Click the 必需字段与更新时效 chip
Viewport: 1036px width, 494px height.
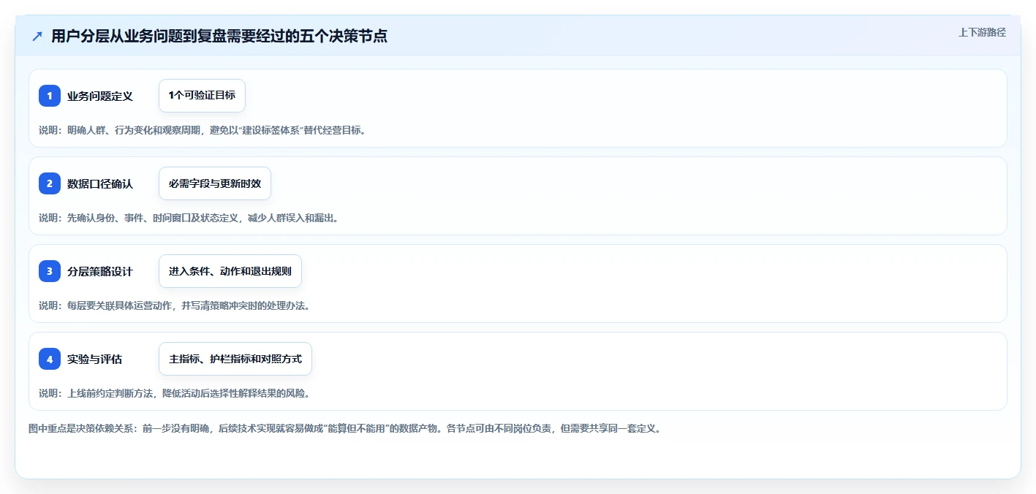coord(215,183)
